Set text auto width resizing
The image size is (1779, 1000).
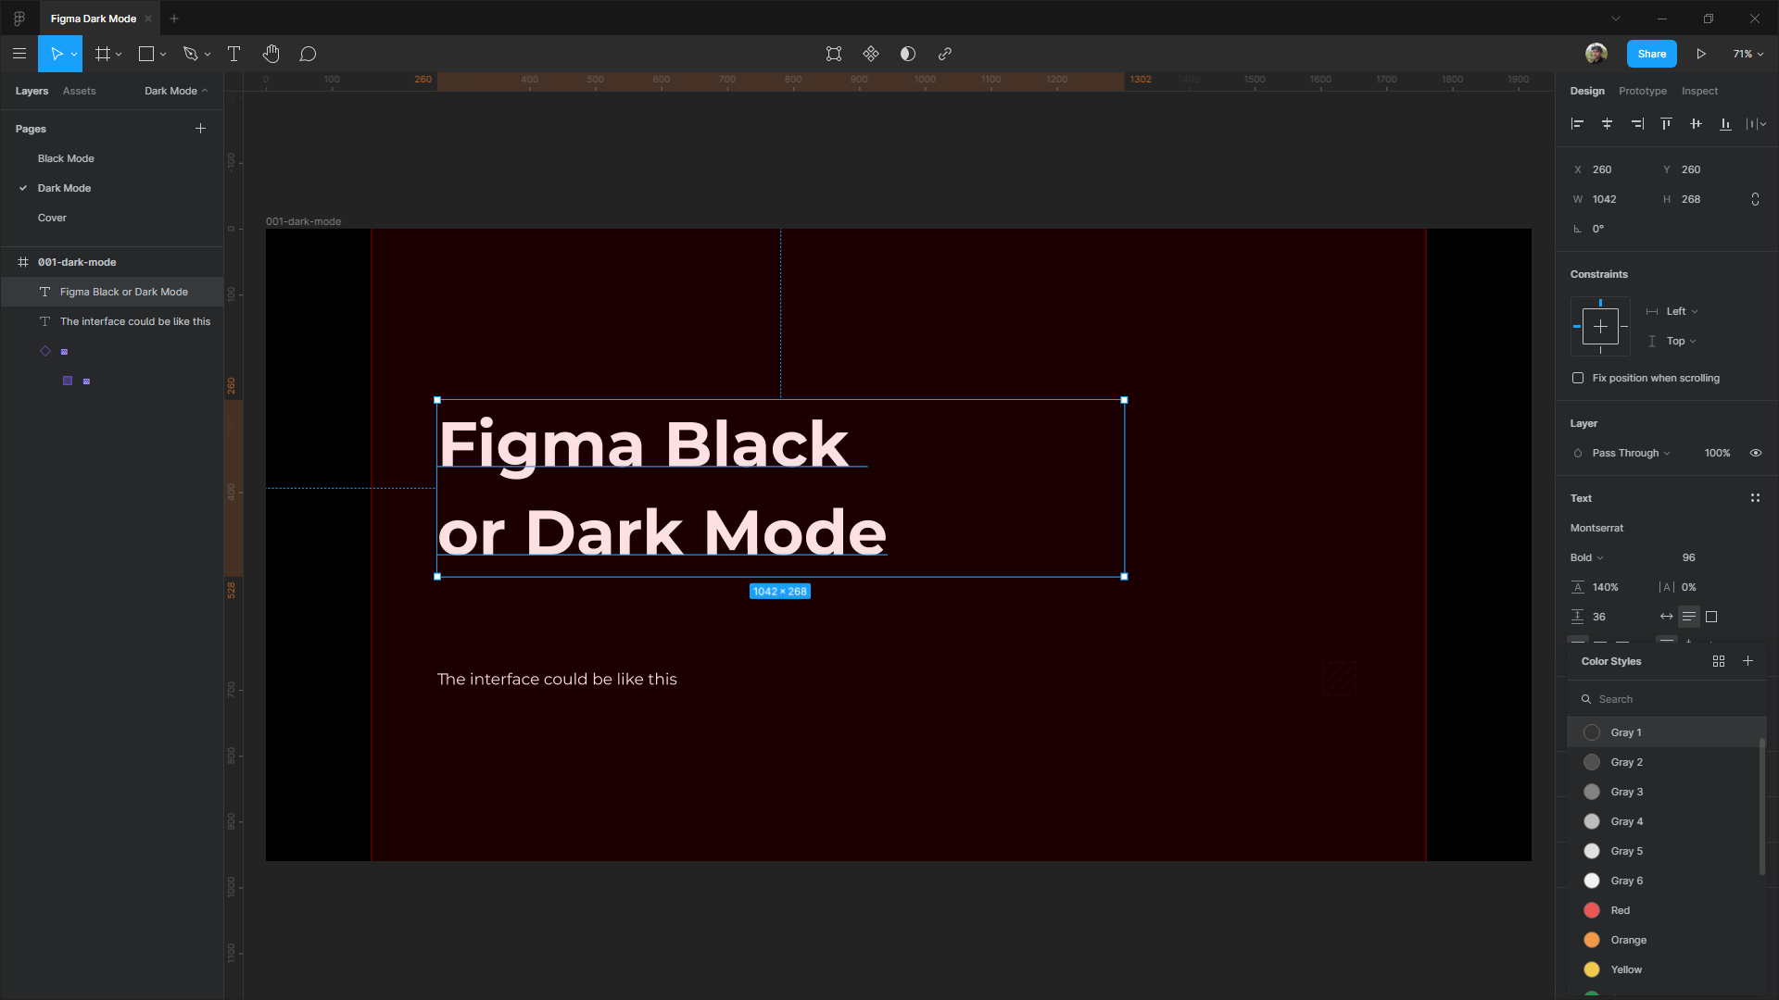point(1666,617)
